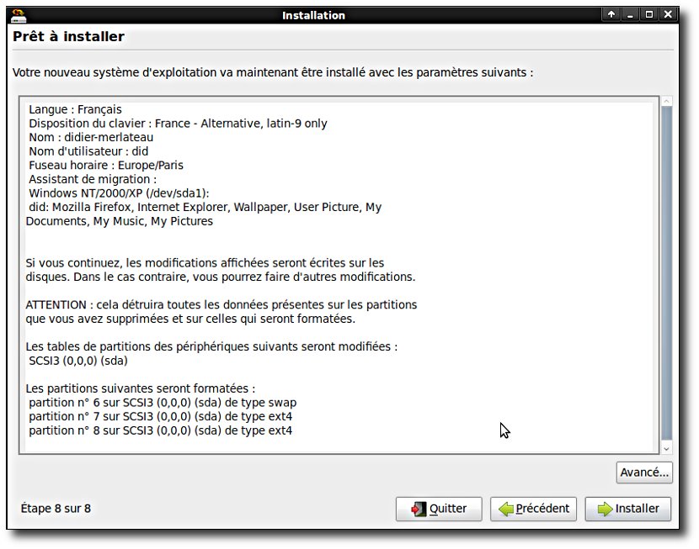Click the 'SCSI3 (0,0,0) (sda)' device line
The width and height of the screenshot is (699, 549).
pyautogui.click(x=78, y=361)
